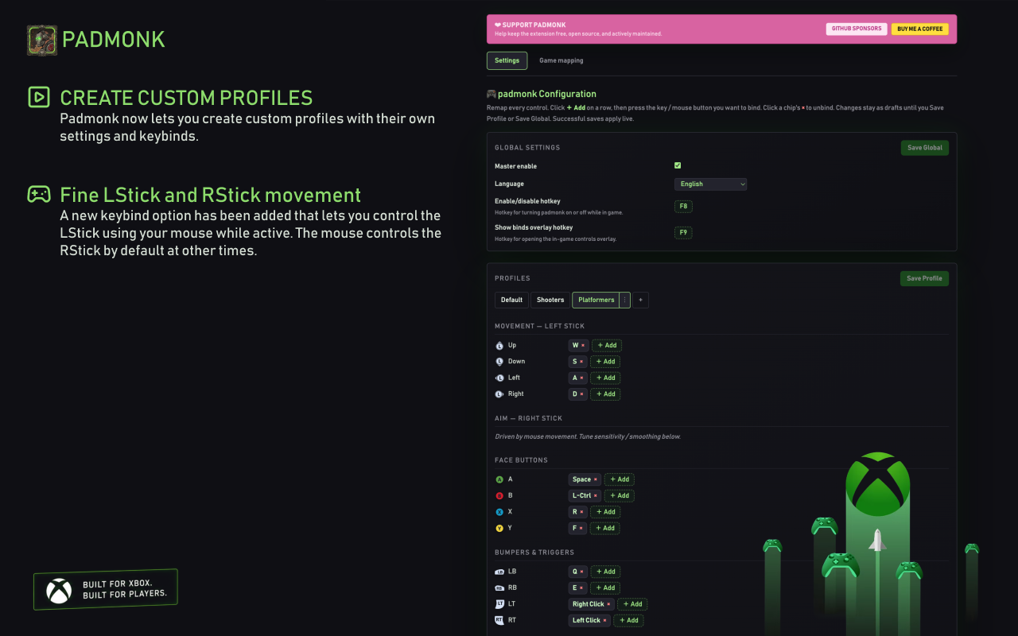This screenshot has height=636, width=1018.
Task: Click the red B face button icon
Action: (x=499, y=495)
